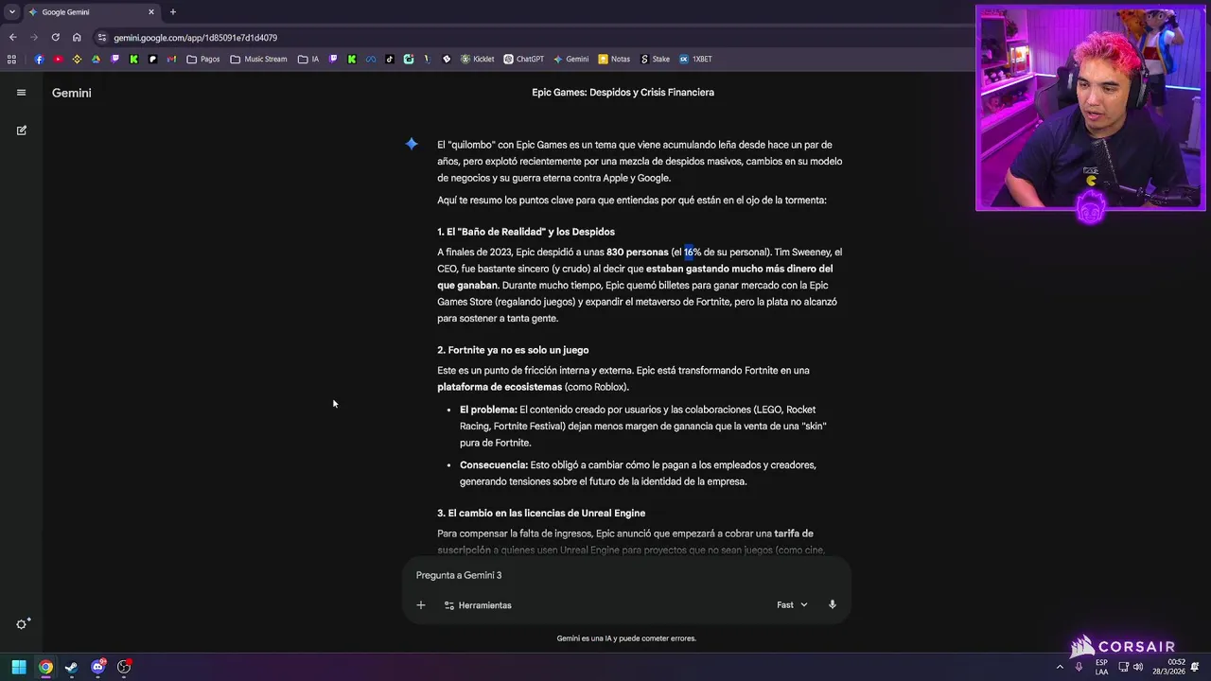Image resolution: width=1211 pixels, height=681 pixels.
Task: Open the IA bookmarks folder
Action: tap(308, 59)
